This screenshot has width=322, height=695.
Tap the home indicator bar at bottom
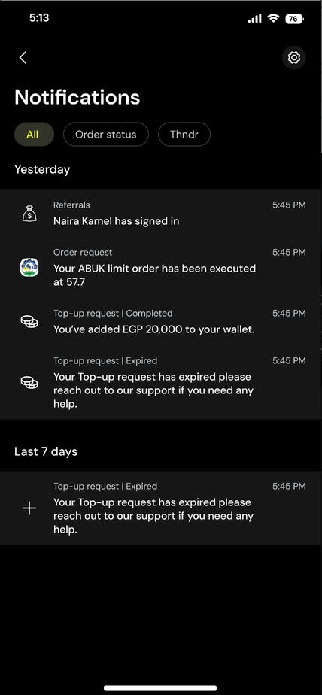coord(160,688)
